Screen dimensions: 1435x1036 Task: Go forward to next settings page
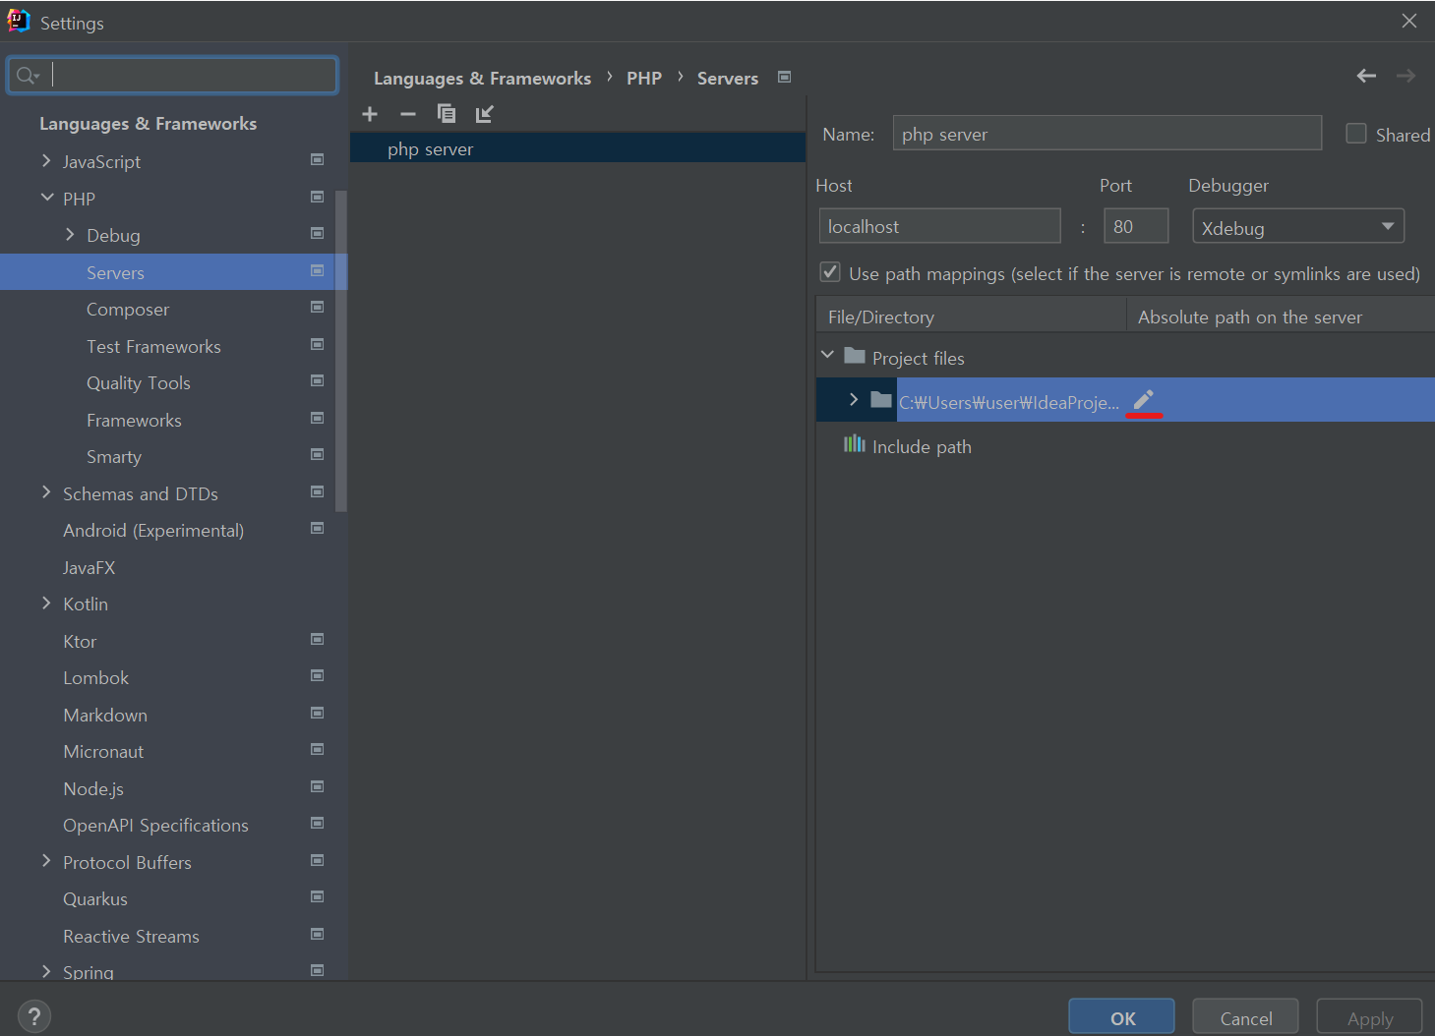(1405, 76)
